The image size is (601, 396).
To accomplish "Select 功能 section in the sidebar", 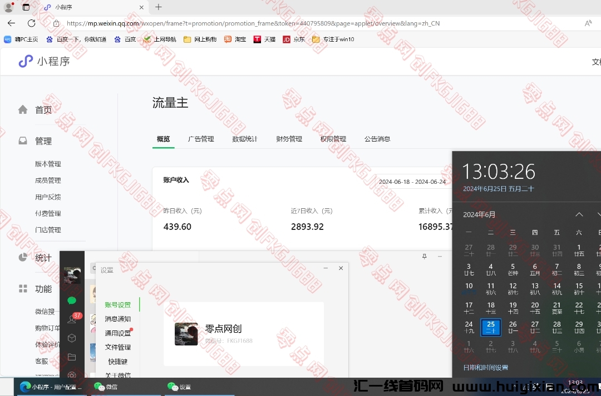I will [43, 289].
